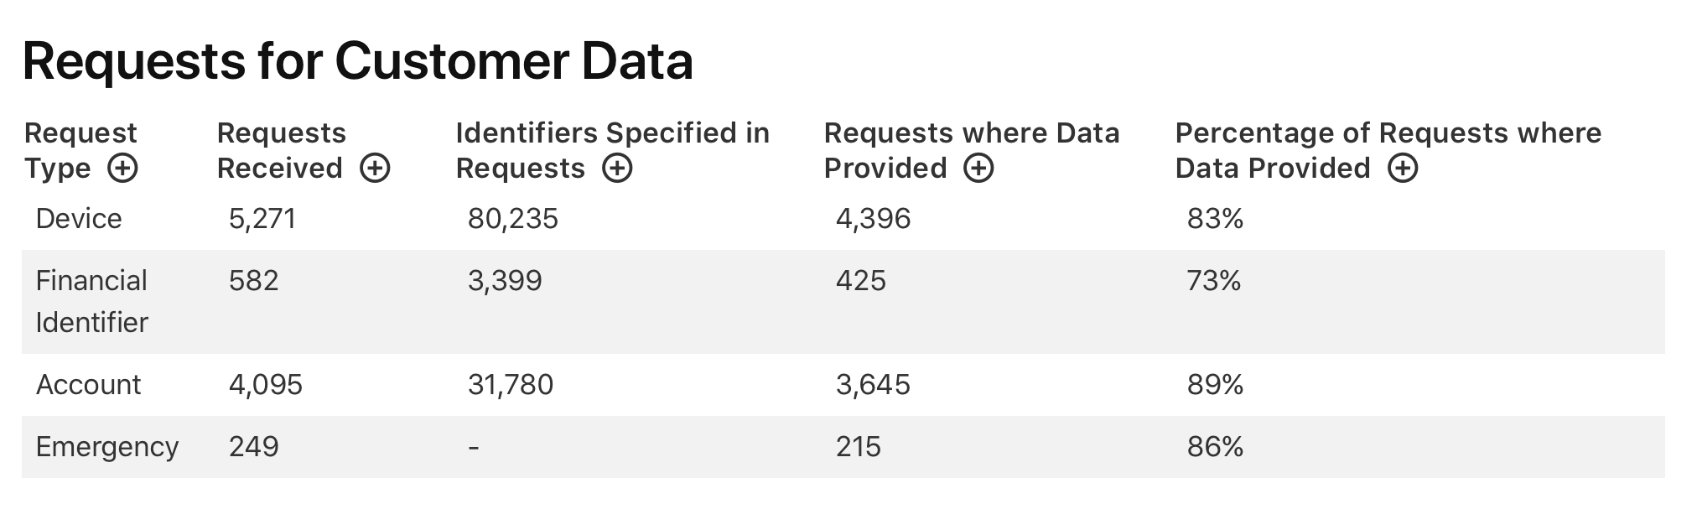Expand the Request Type plus icon

click(x=122, y=169)
